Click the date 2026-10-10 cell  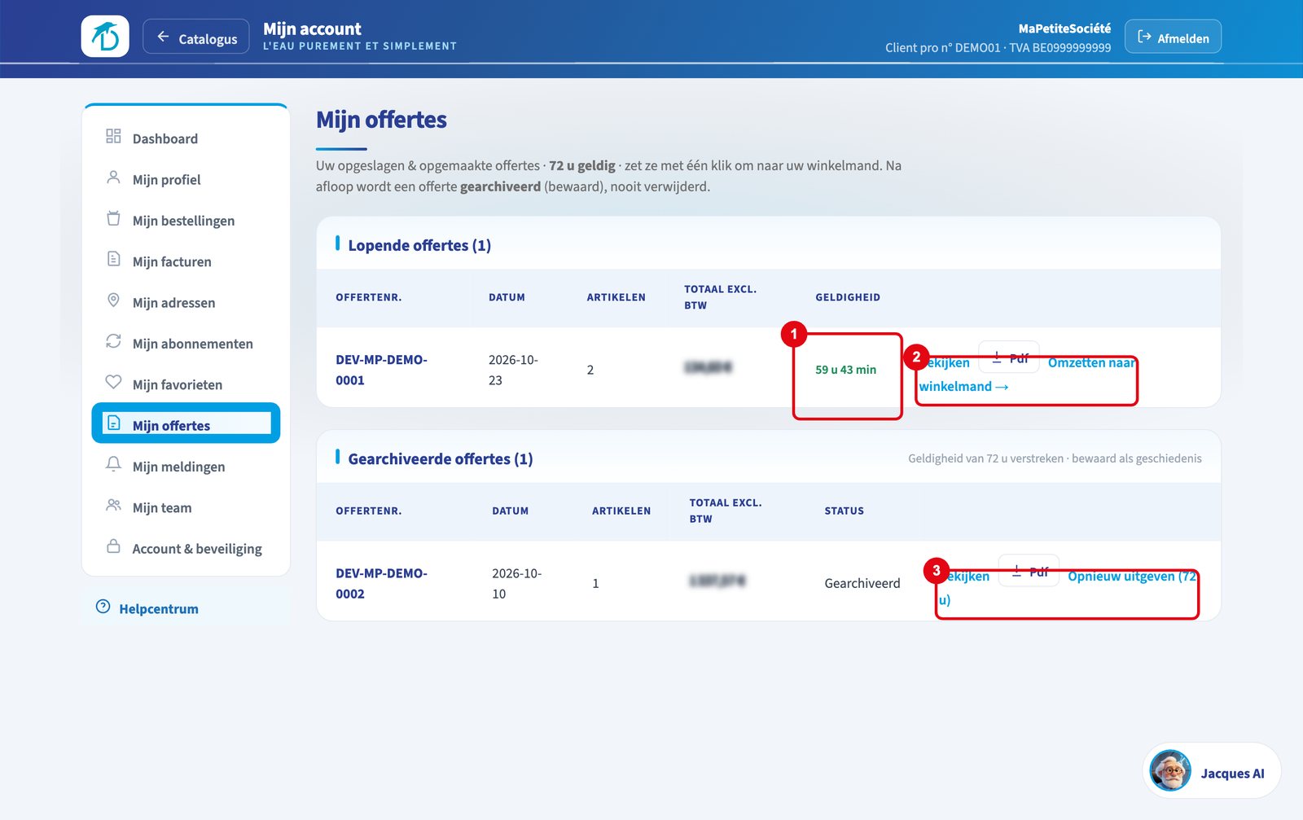[516, 583]
